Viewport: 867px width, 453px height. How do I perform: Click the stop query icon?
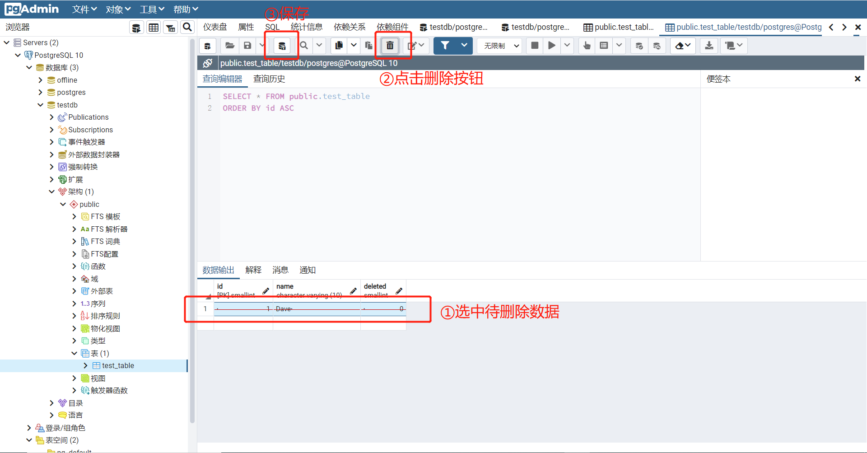[x=535, y=45]
